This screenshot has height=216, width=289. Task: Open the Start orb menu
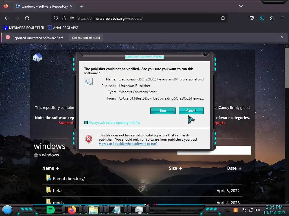click(x=7, y=210)
